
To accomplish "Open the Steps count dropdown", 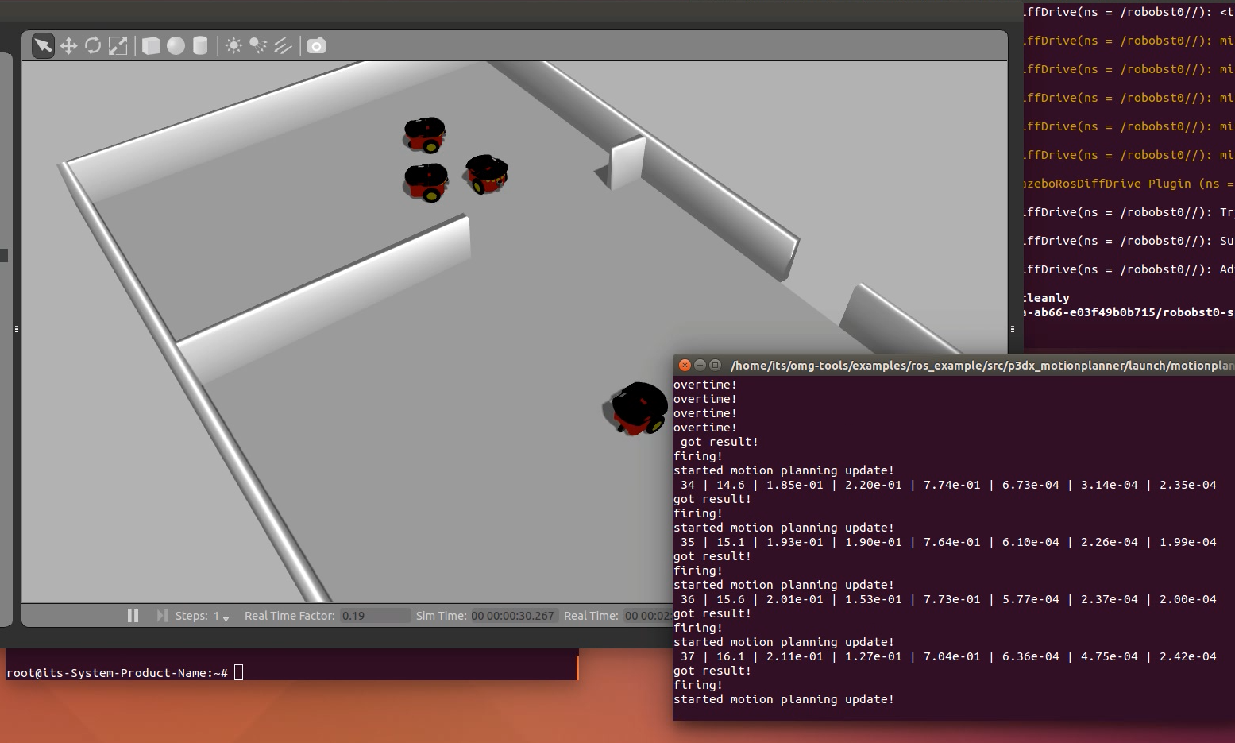I will [x=225, y=617].
